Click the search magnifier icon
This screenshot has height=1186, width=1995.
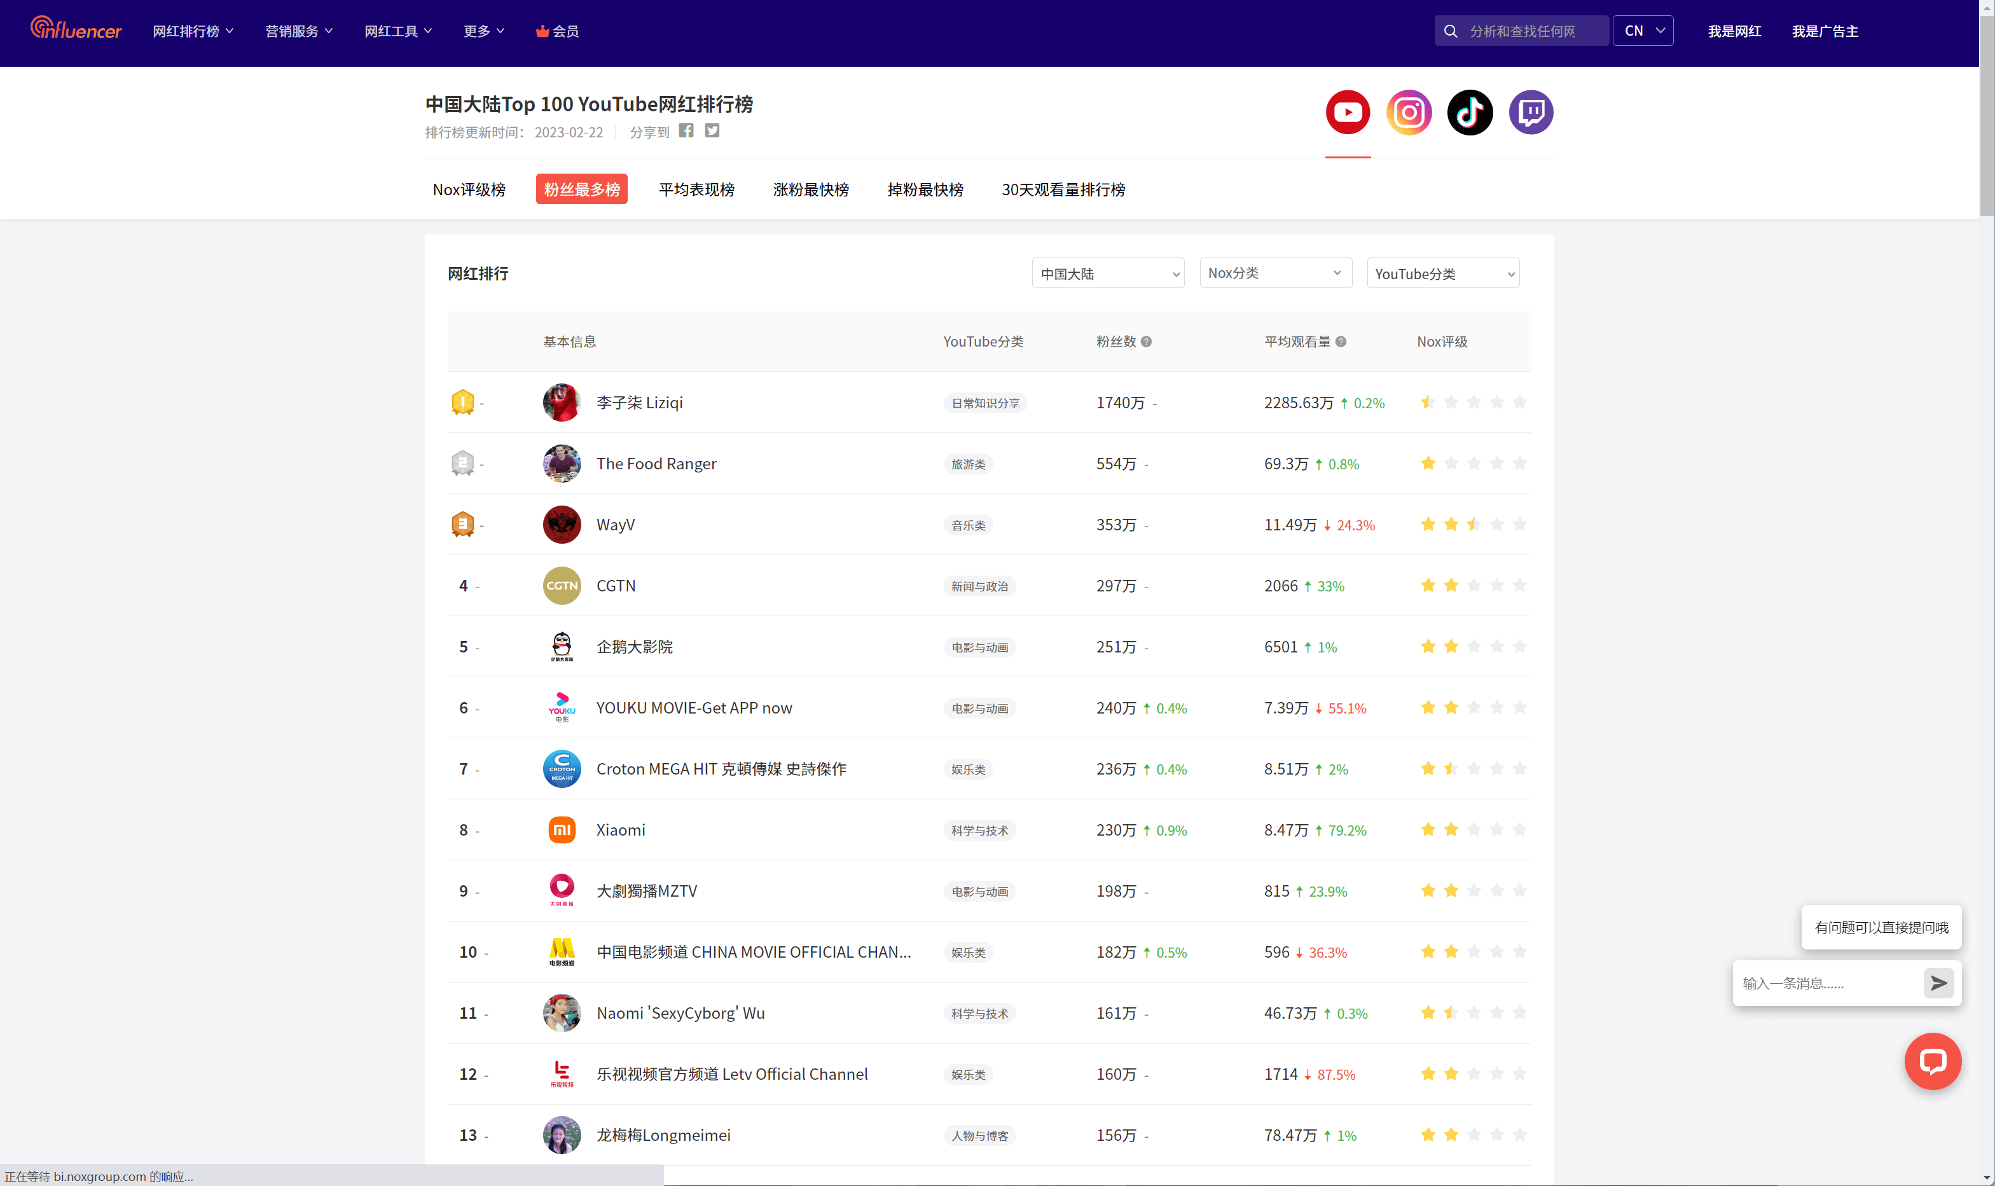click(x=1451, y=31)
